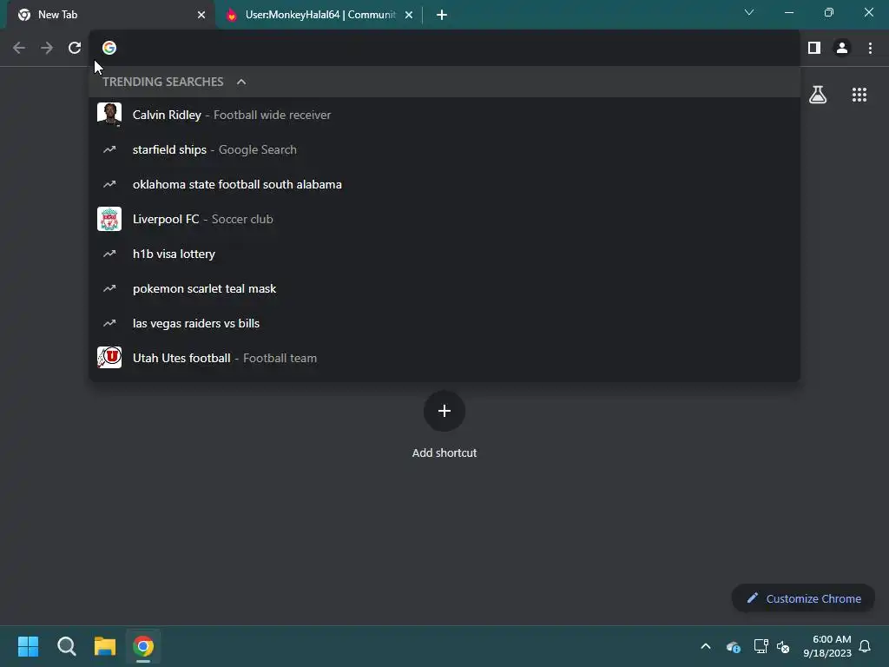Viewport: 889px width, 667px height.
Task: Open the Windows Start menu
Action: click(x=28, y=646)
